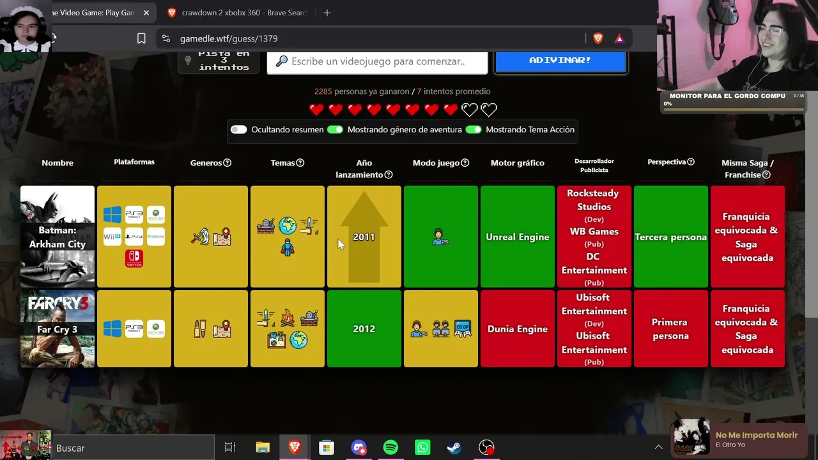
Task: Open Generos column help icon
Action: click(228, 163)
